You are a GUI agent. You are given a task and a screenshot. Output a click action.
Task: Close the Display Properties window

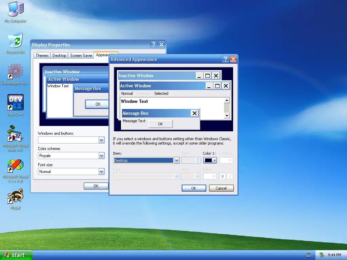[162, 44]
